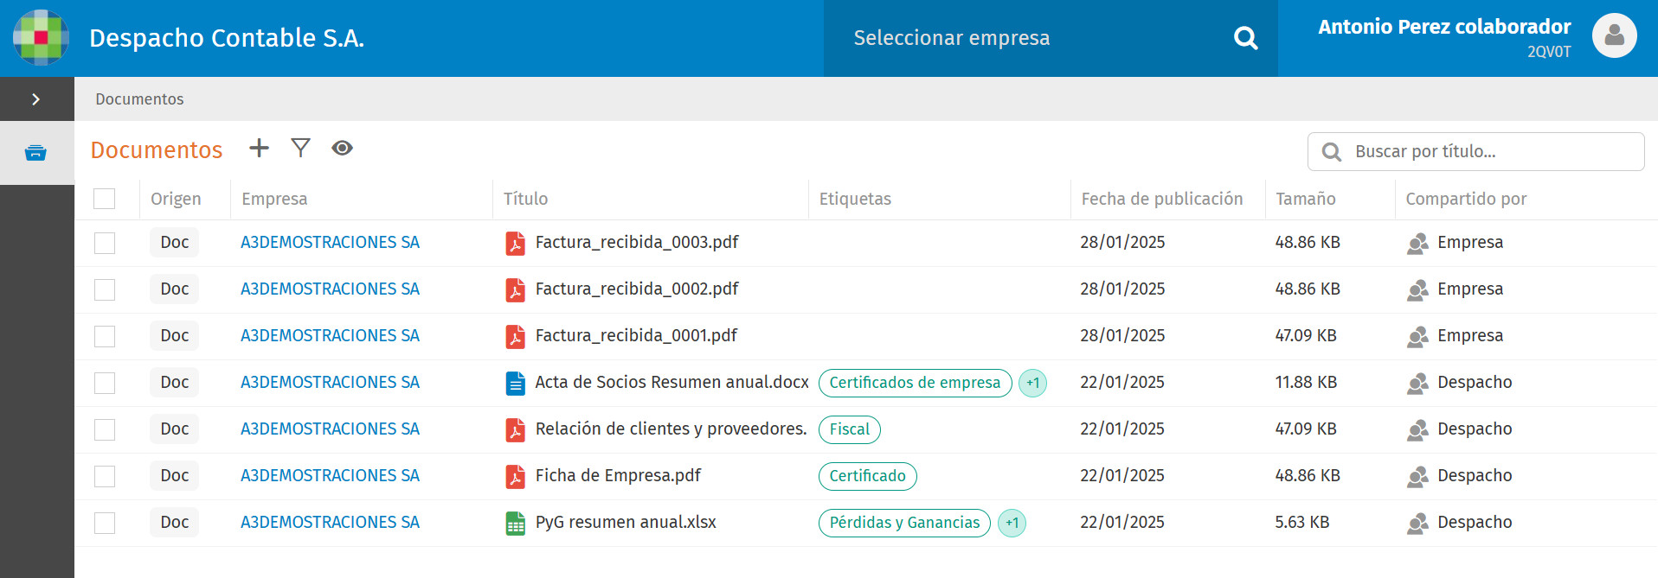Click the Pérdidas y Ganancias tag
The image size is (1658, 578).
click(904, 523)
